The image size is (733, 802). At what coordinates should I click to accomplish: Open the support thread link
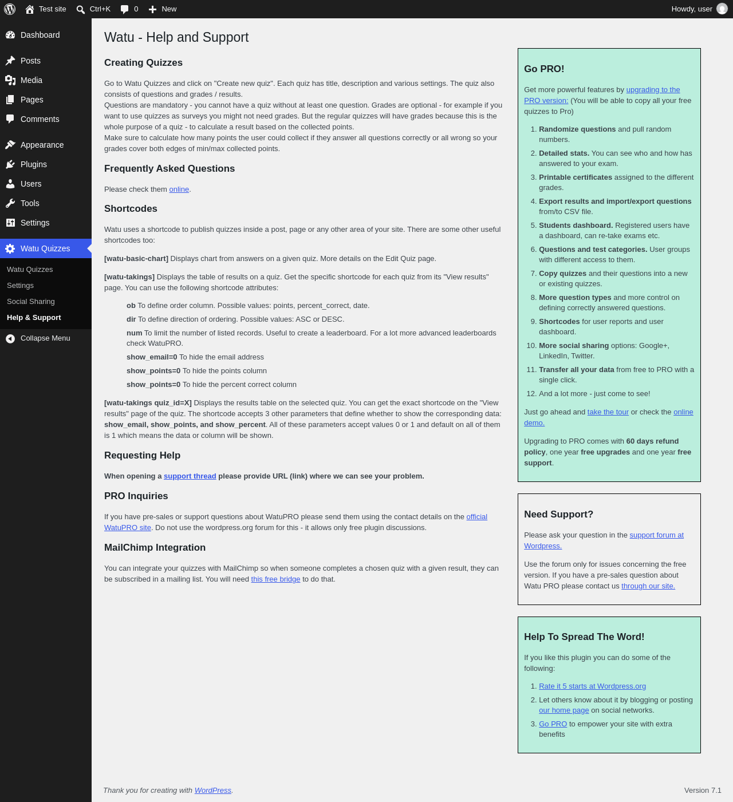190,476
